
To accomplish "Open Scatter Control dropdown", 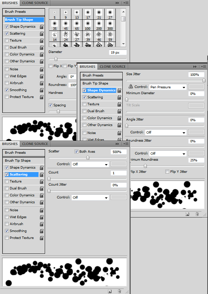I will [x=90, y=164].
